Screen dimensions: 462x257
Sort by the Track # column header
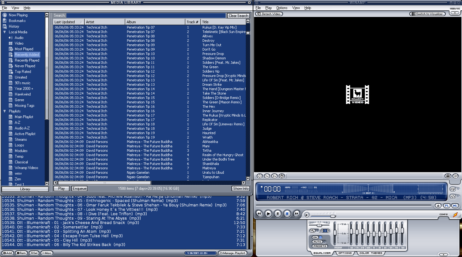pyautogui.click(x=193, y=22)
